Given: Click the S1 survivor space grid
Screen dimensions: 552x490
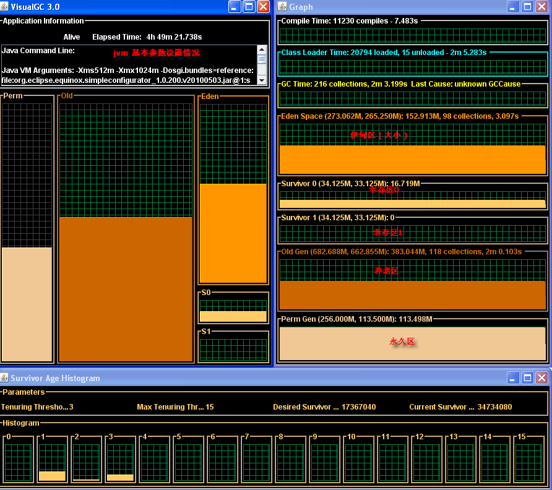Looking at the screenshot, I should point(233,350).
